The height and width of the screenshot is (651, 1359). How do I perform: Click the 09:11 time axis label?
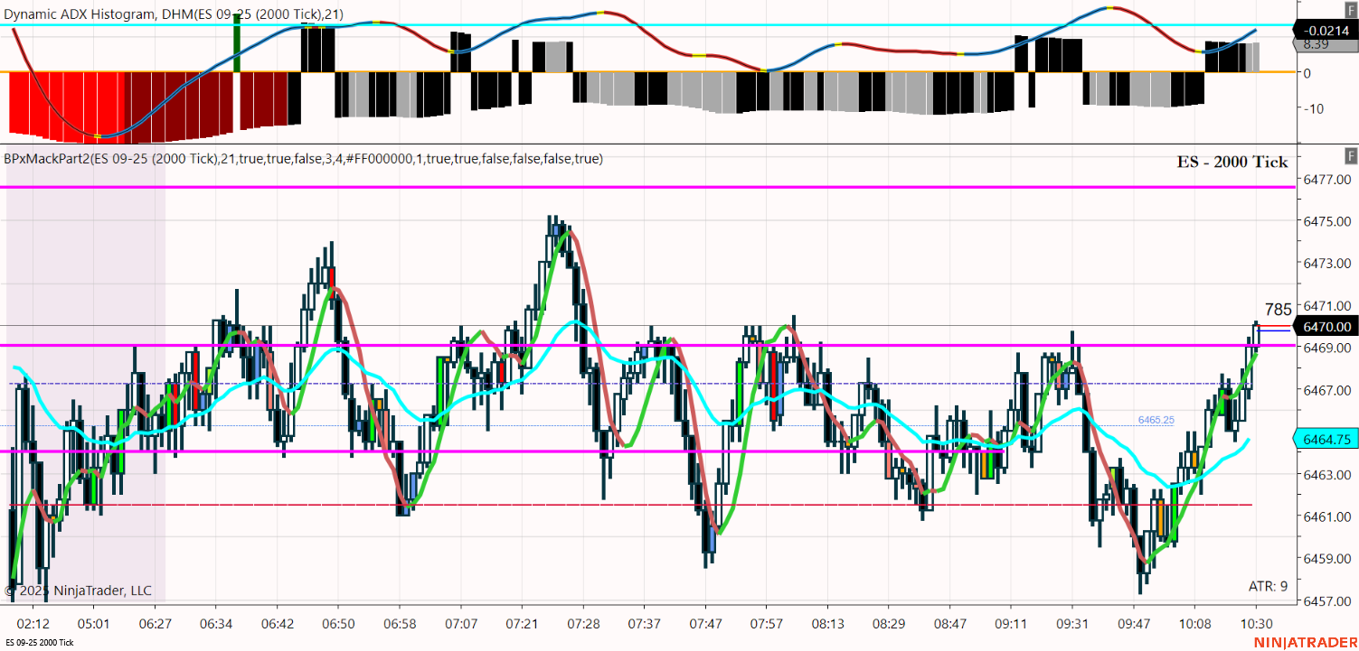point(1011,623)
